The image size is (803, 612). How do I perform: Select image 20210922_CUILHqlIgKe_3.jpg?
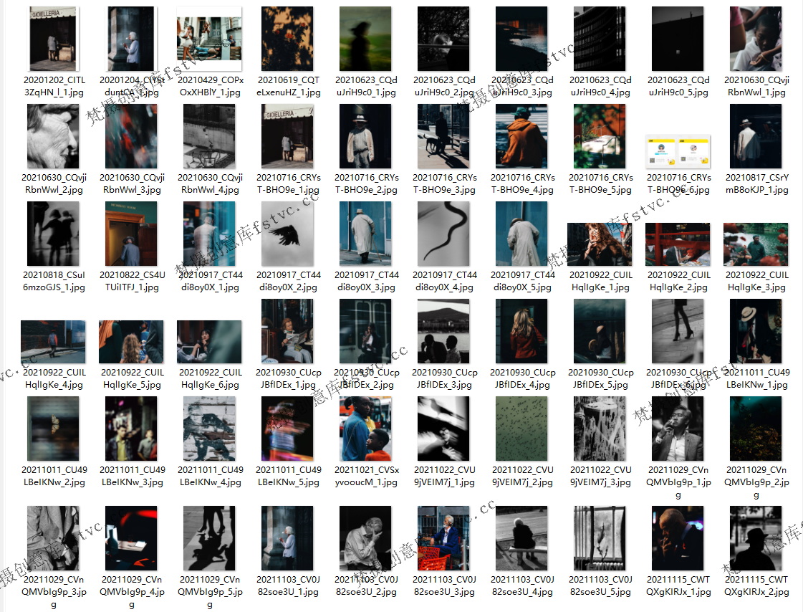click(x=756, y=244)
